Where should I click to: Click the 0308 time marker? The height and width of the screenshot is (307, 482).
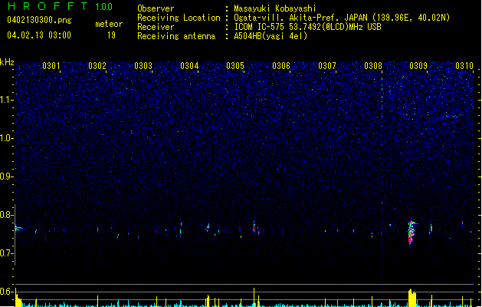(x=373, y=65)
